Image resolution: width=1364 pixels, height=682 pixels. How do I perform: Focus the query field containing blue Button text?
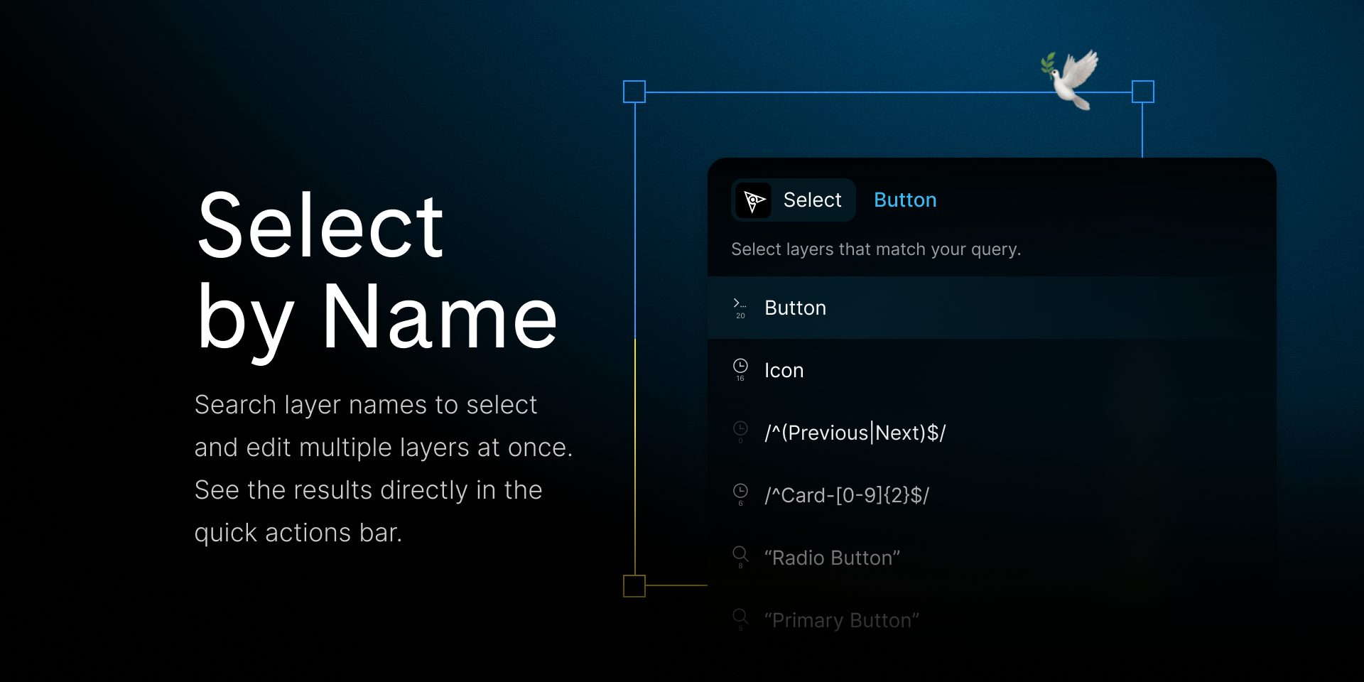pos(905,200)
